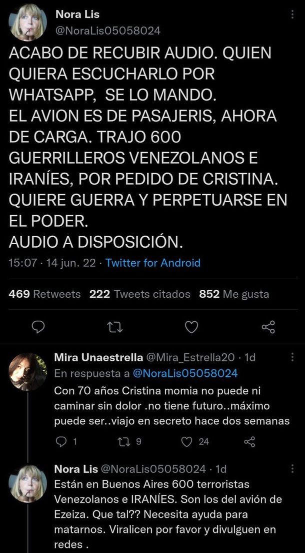Screen dimensions: 305x553
Task: Open more options on the main tweet
Action: [x=292, y=16]
